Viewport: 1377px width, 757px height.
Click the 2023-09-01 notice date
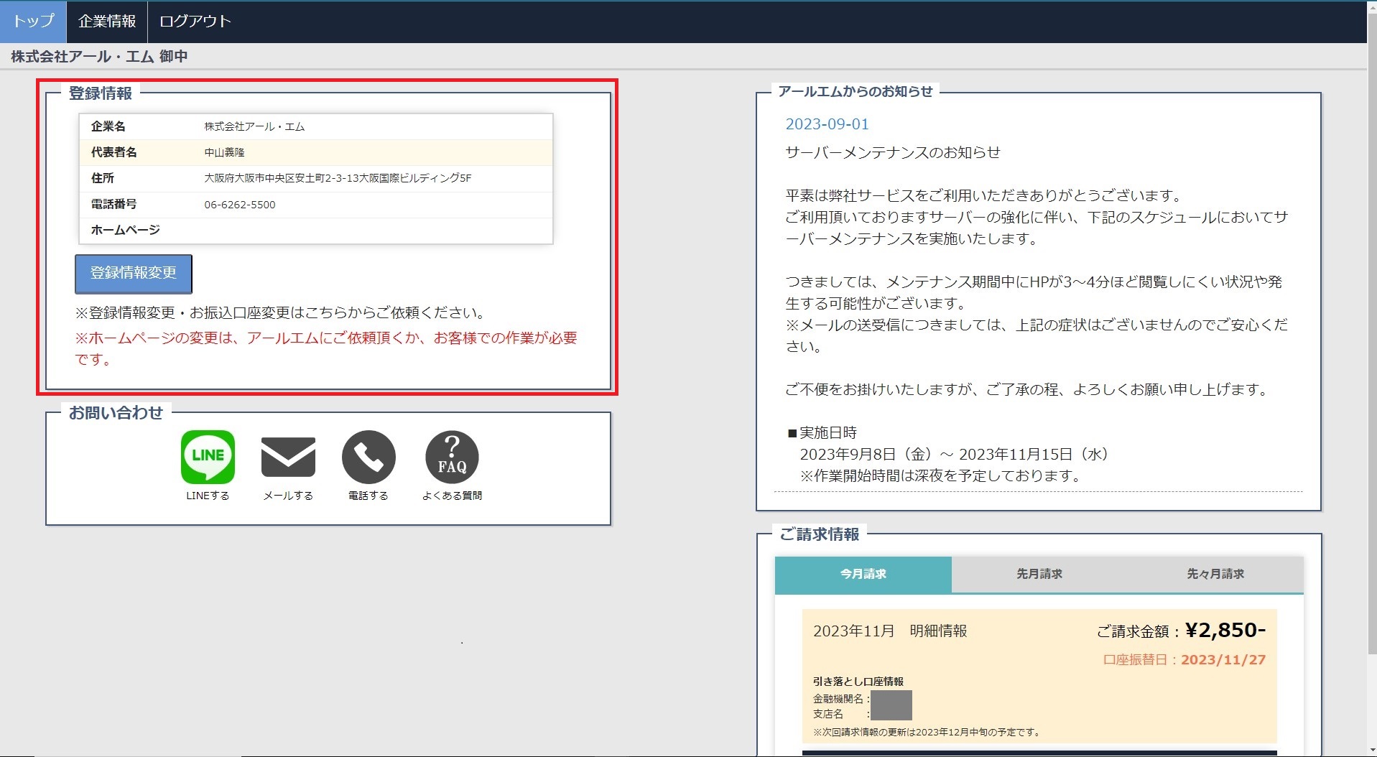(x=827, y=124)
